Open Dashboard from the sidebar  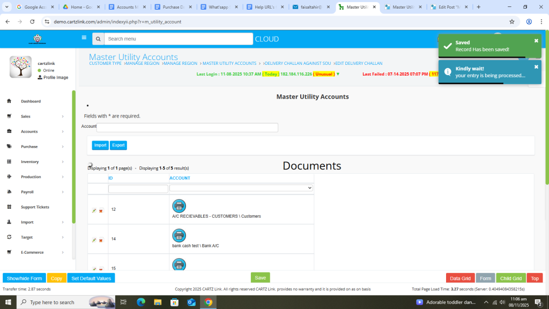click(x=31, y=101)
